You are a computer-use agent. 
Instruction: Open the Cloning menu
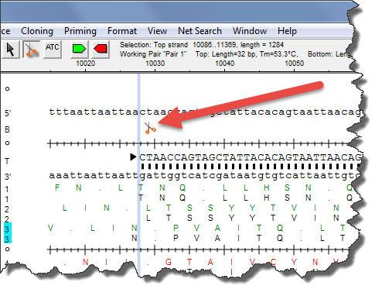pyautogui.click(x=37, y=31)
